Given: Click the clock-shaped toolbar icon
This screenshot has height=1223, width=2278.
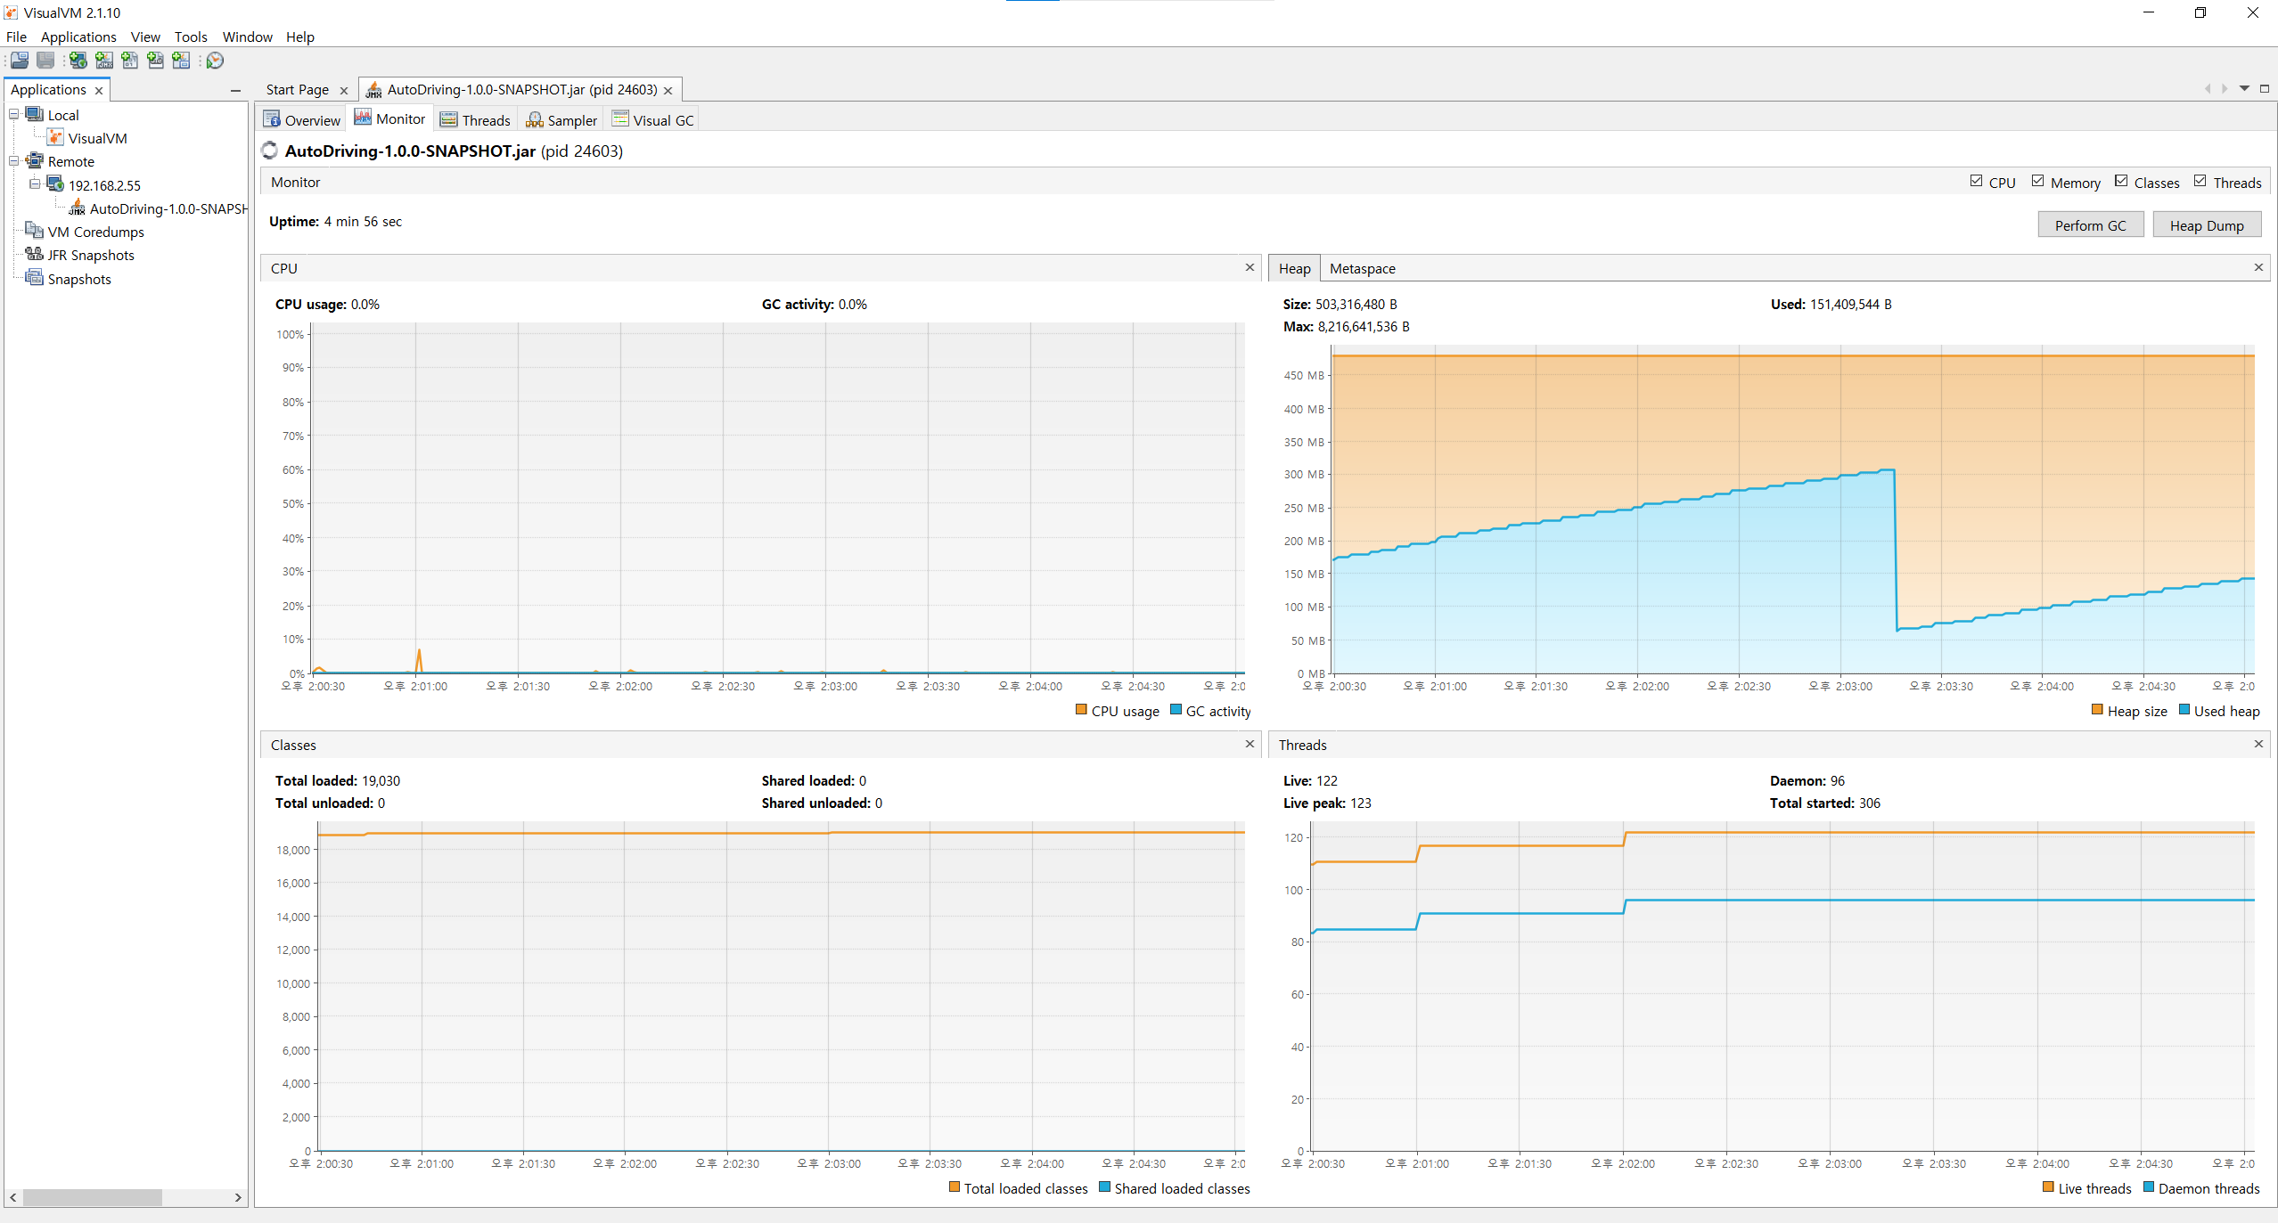Looking at the screenshot, I should pos(216,61).
